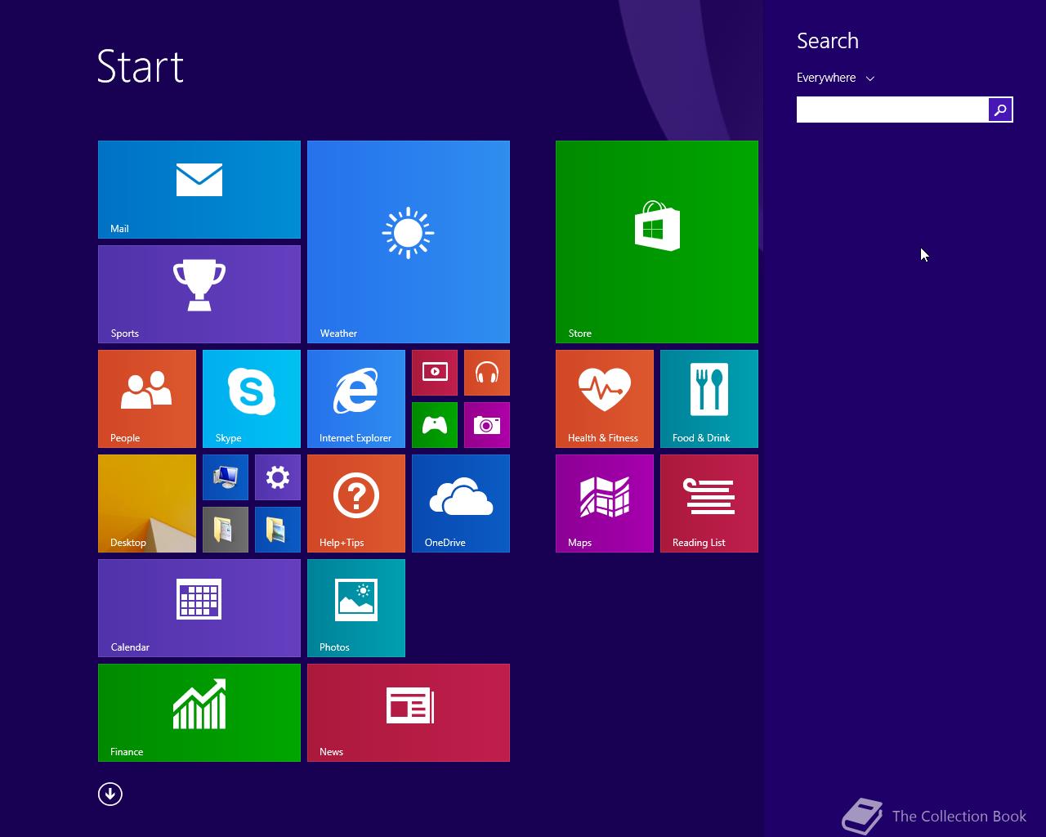The height and width of the screenshot is (837, 1046).
Task: Open the Reading List tile
Action: point(709,504)
